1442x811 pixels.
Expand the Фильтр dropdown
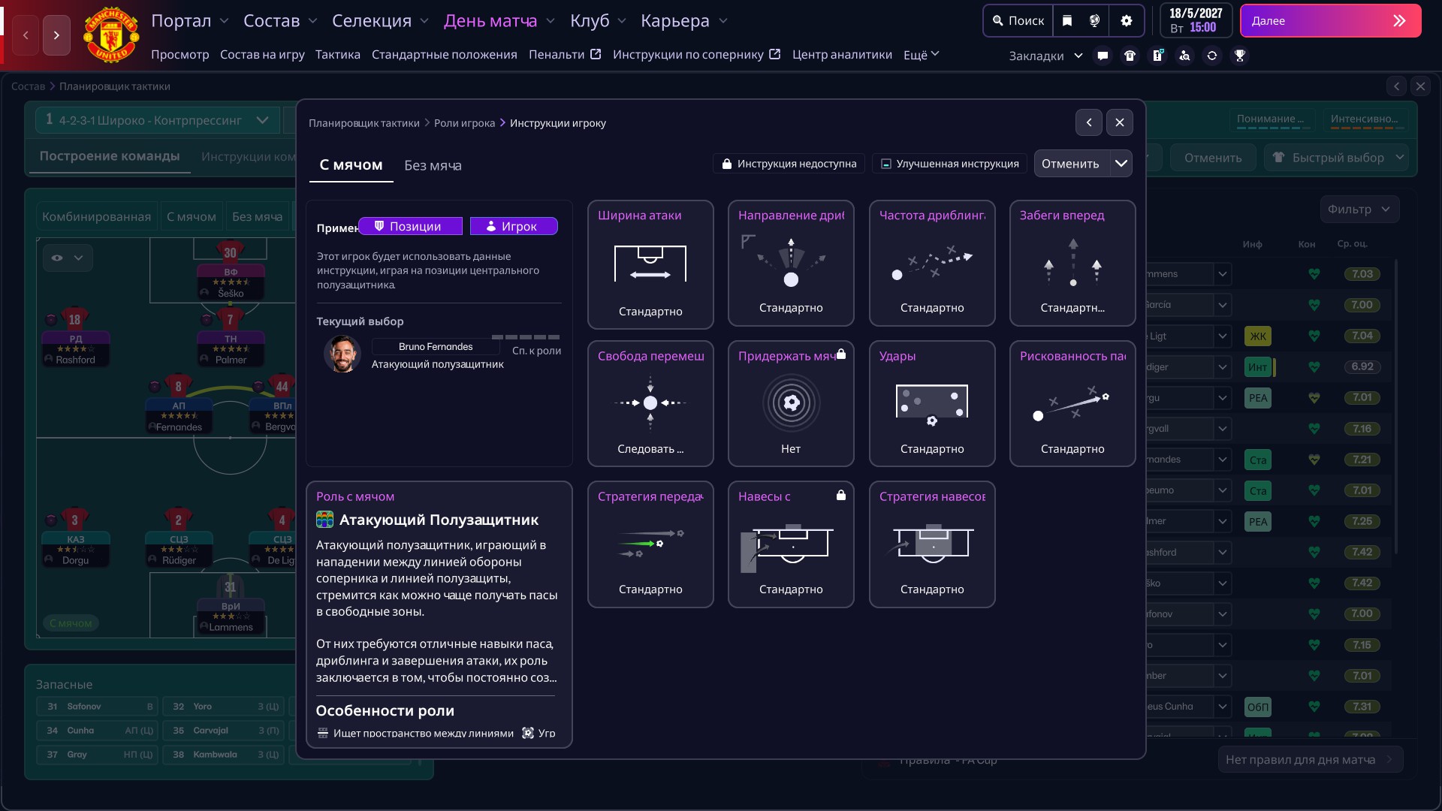pyautogui.click(x=1359, y=210)
